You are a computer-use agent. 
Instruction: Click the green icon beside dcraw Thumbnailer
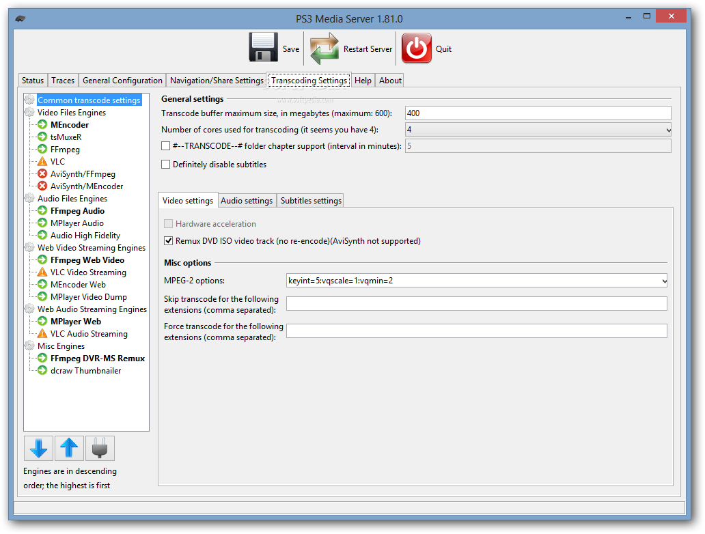coord(42,370)
